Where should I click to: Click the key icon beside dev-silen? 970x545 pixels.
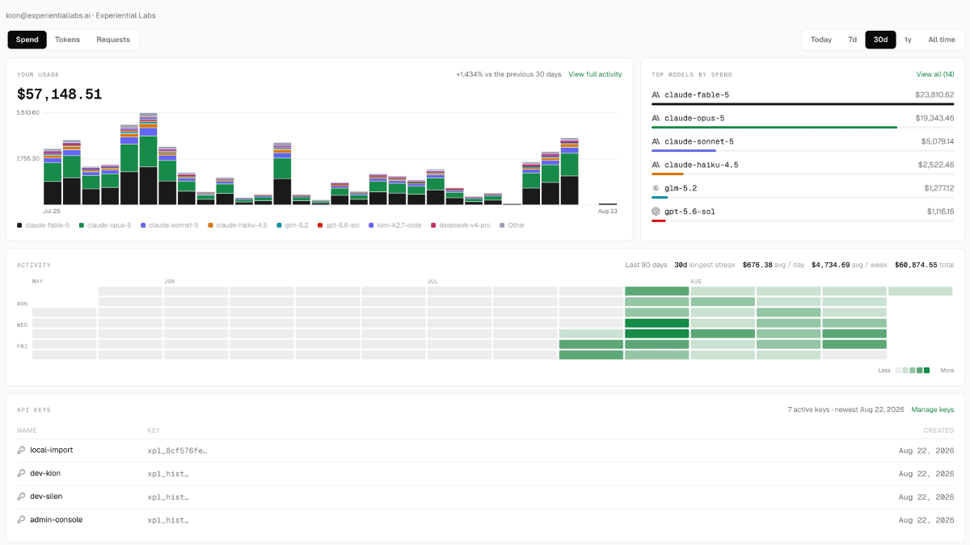(x=21, y=497)
